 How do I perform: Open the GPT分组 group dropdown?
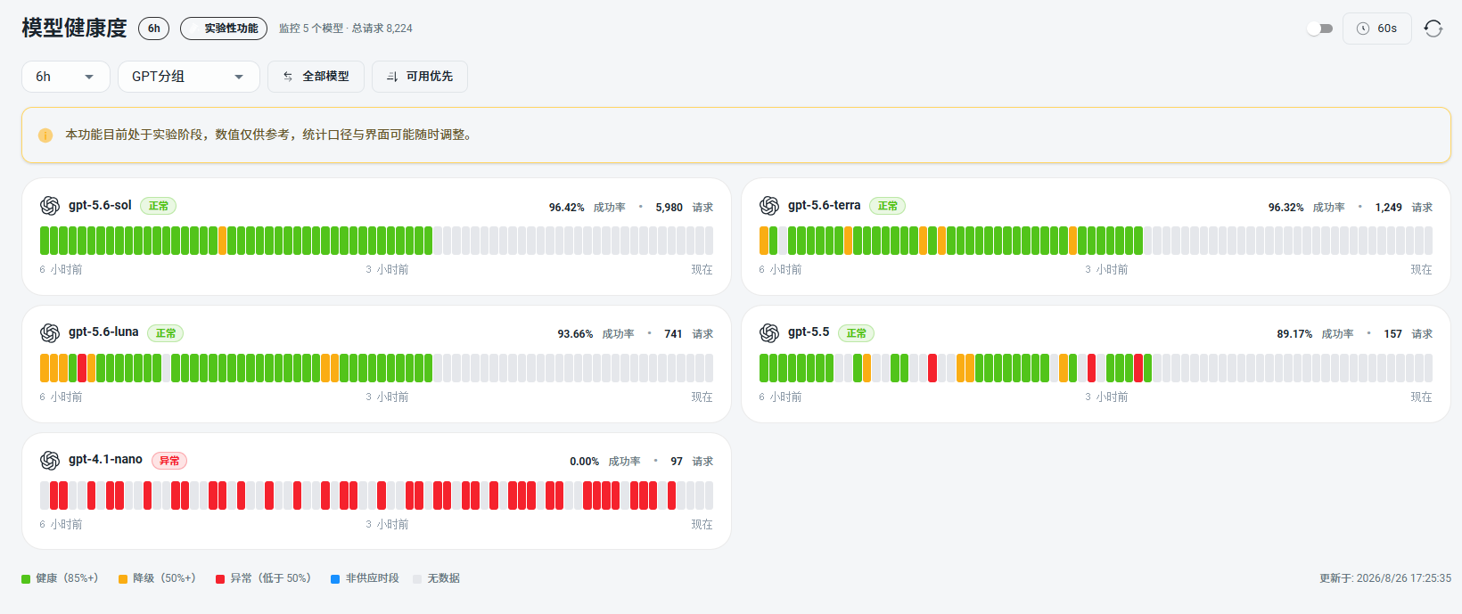click(x=189, y=77)
